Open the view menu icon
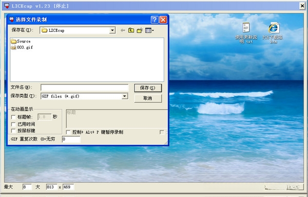This screenshot has width=308, height=197. pyautogui.click(x=149, y=30)
